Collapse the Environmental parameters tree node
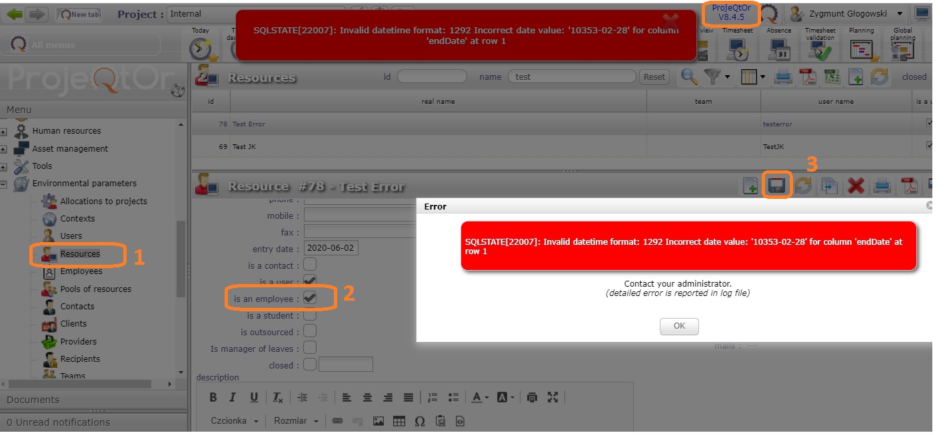This screenshot has width=951, height=435. (x=4, y=184)
